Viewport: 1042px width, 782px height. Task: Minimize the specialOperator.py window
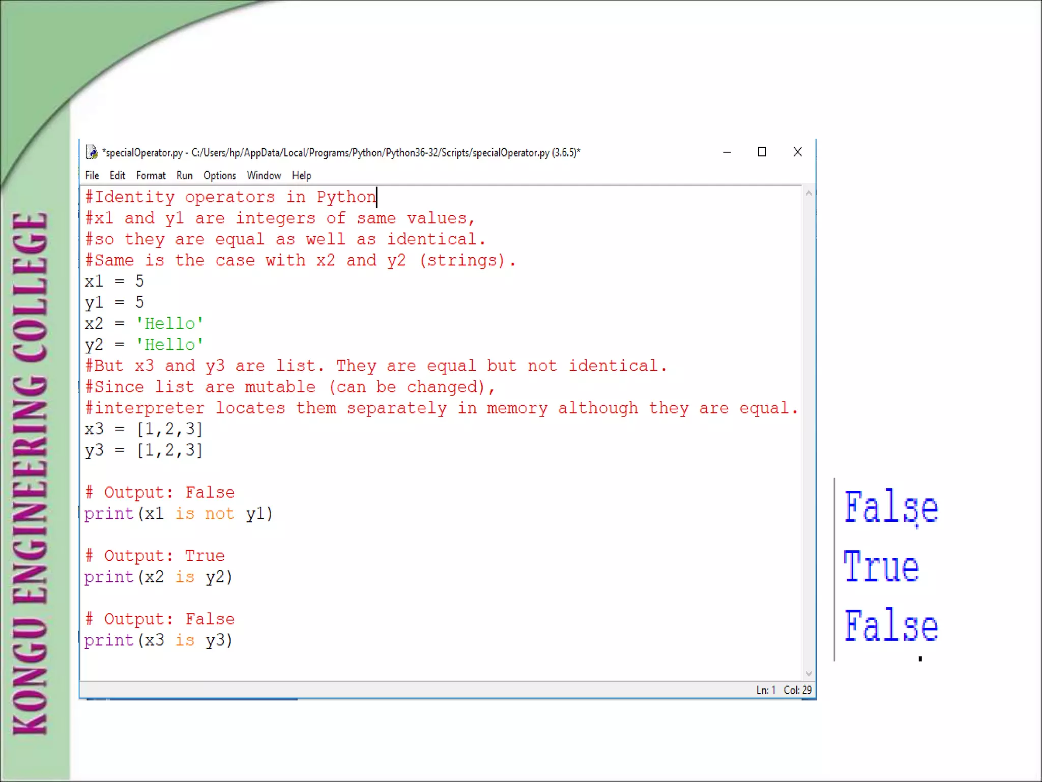727,152
